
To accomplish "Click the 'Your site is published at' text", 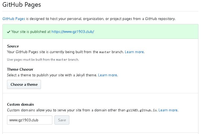I will pos(31,32).
